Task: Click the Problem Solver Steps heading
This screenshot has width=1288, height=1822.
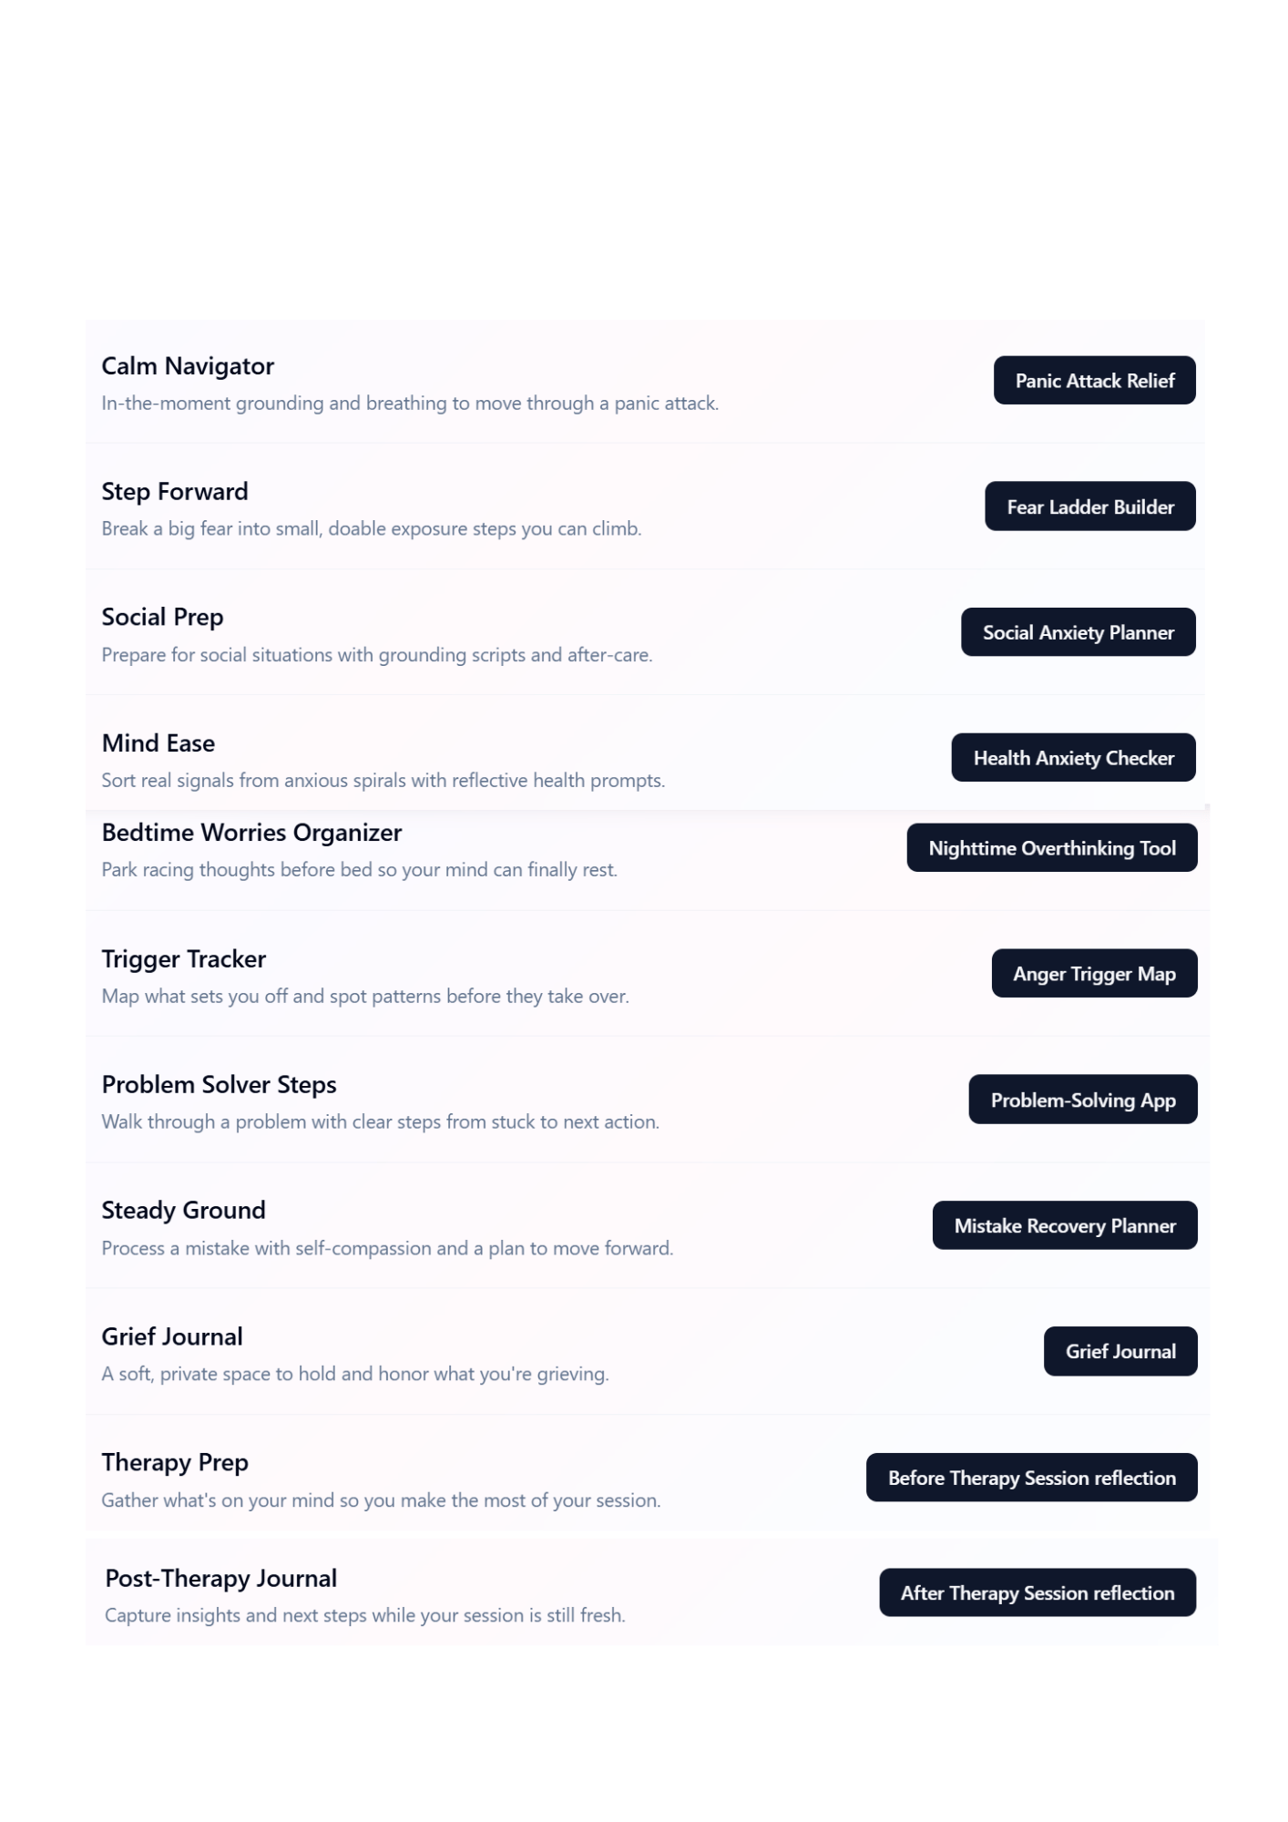Action: [x=219, y=1085]
